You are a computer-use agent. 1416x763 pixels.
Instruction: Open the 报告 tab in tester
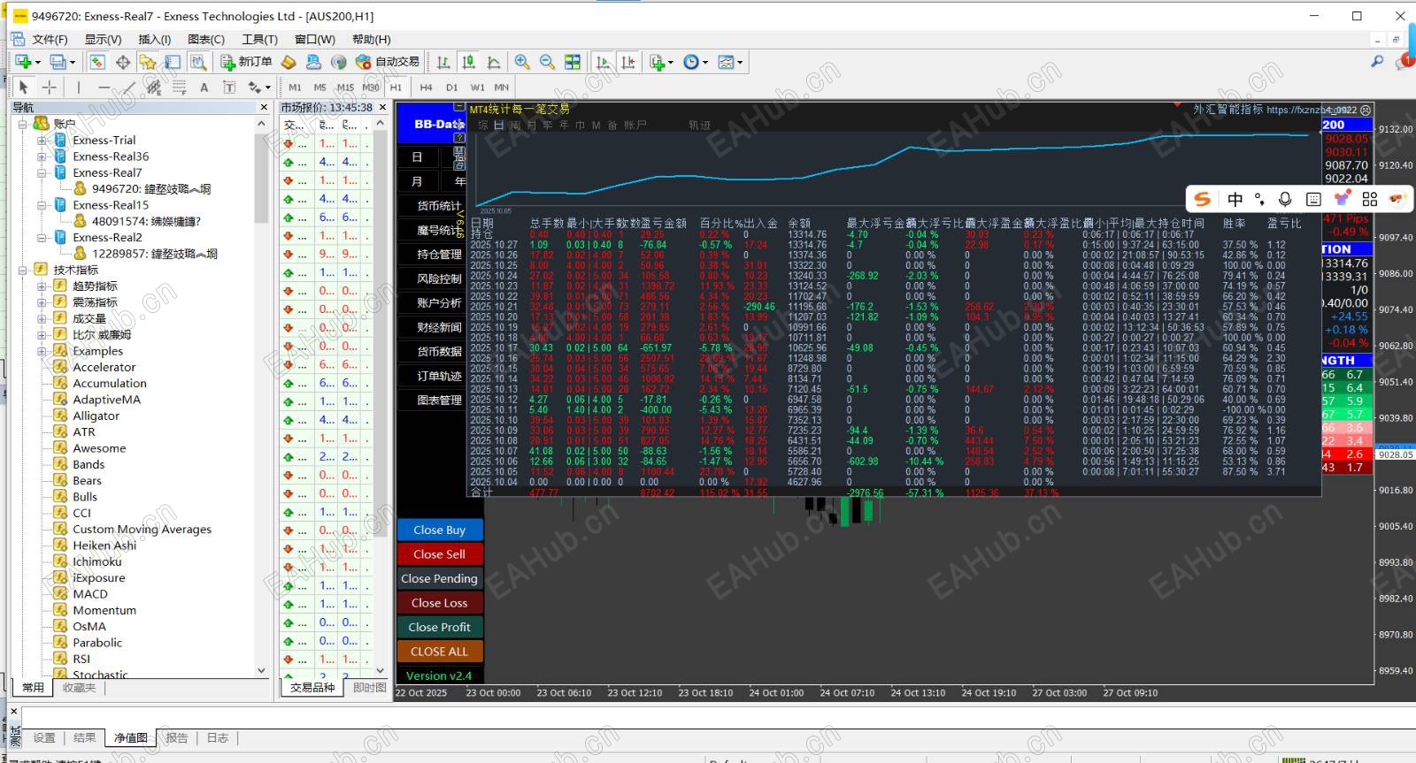point(177,737)
